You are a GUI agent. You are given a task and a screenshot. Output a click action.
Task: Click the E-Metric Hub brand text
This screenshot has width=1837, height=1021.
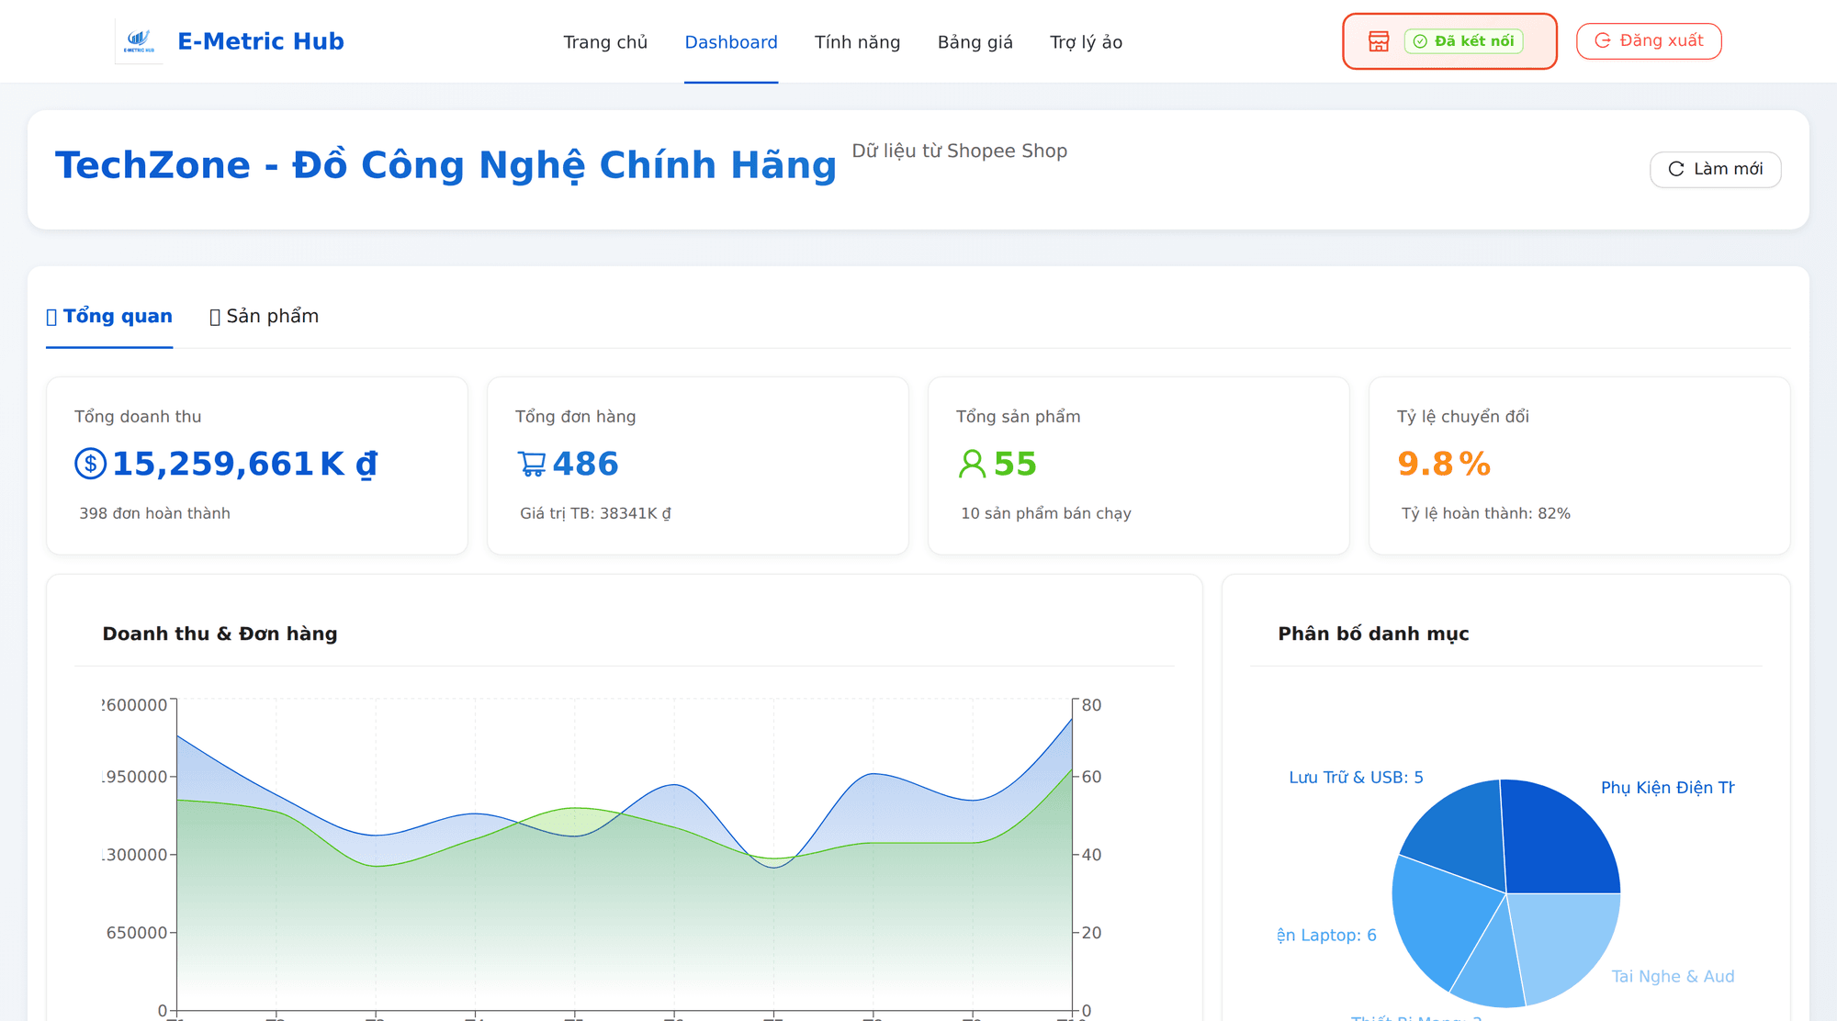point(261,41)
